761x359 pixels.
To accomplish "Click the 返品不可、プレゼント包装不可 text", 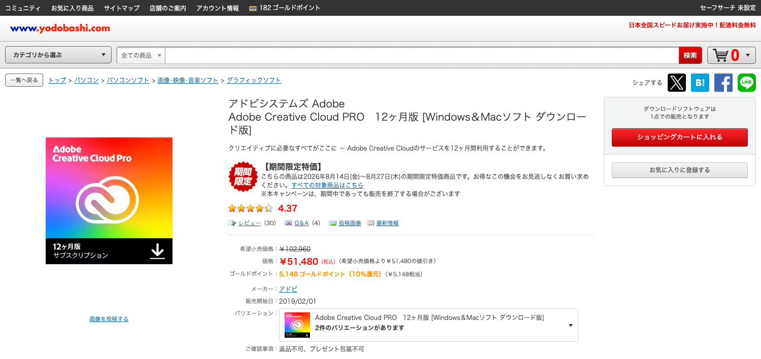I will point(322,349).
